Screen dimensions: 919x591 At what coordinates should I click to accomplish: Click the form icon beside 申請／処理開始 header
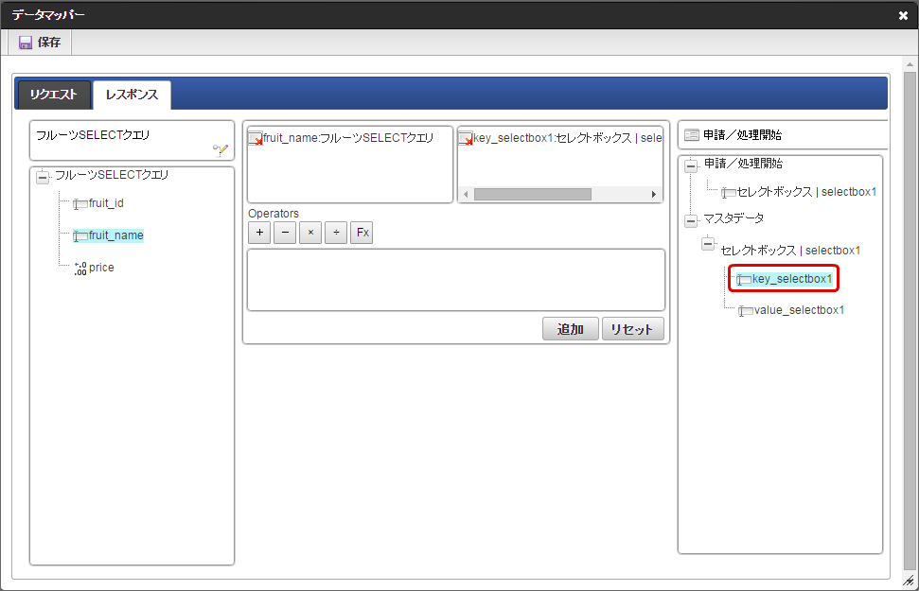tap(692, 135)
